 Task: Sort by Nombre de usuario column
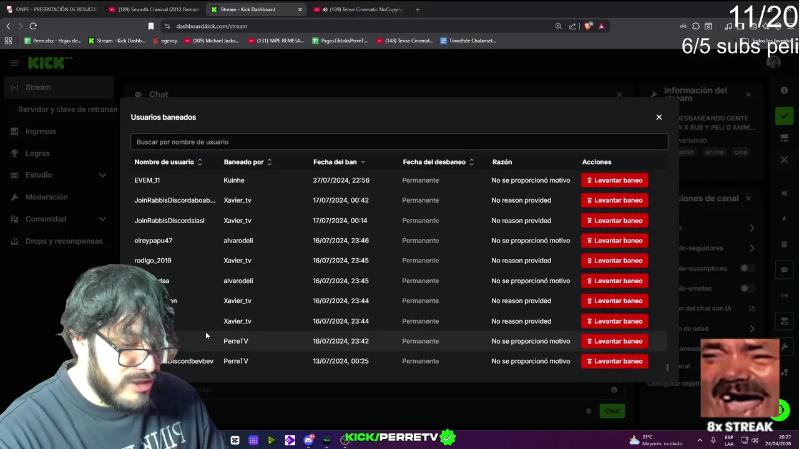pyautogui.click(x=168, y=162)
